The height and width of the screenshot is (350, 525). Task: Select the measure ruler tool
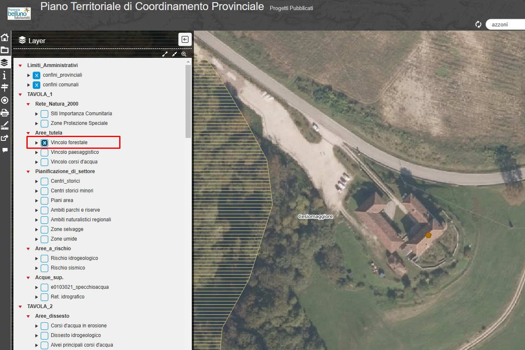[5, 125]
